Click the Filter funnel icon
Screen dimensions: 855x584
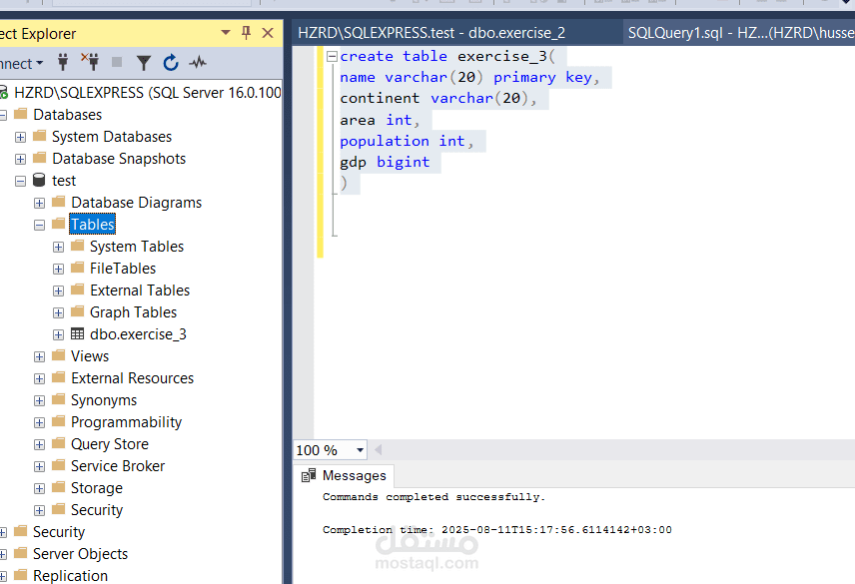[144, 63]
